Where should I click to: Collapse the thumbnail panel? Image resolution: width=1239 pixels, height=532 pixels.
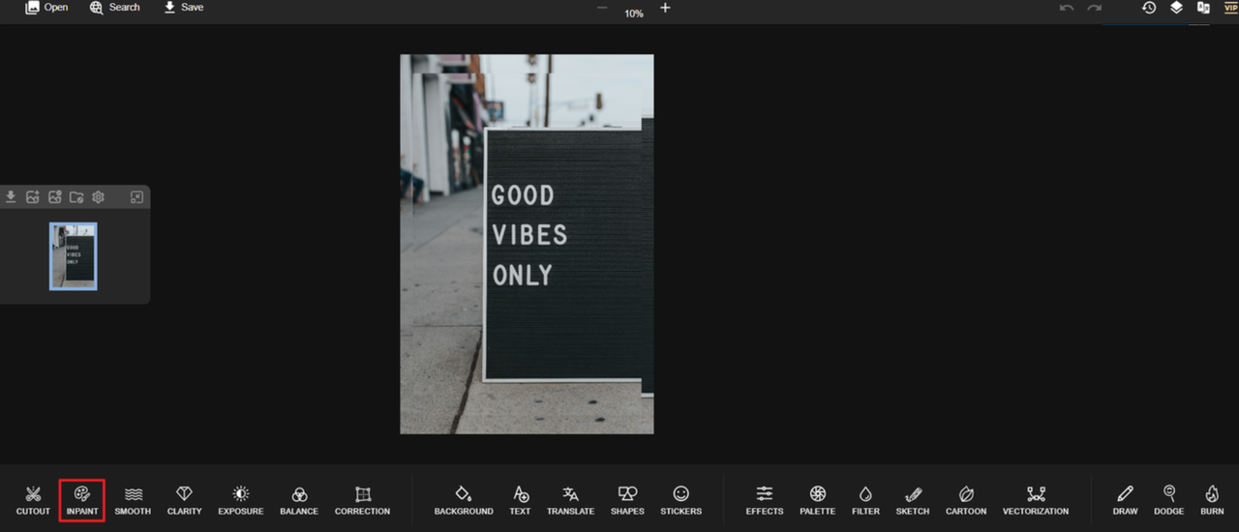coord(136,197)
